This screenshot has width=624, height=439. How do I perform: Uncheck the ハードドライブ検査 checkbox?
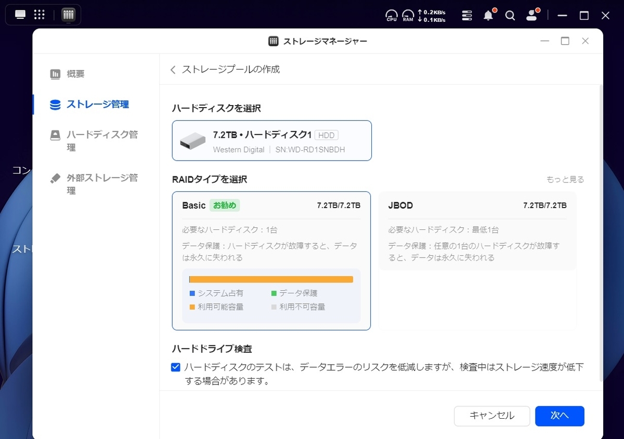(176, 367)
